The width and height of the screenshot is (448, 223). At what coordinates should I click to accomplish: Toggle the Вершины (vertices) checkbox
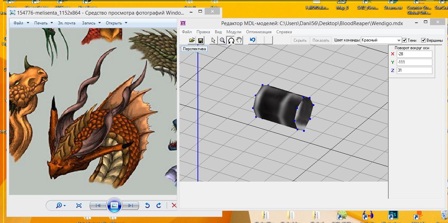tap(423, 40)
